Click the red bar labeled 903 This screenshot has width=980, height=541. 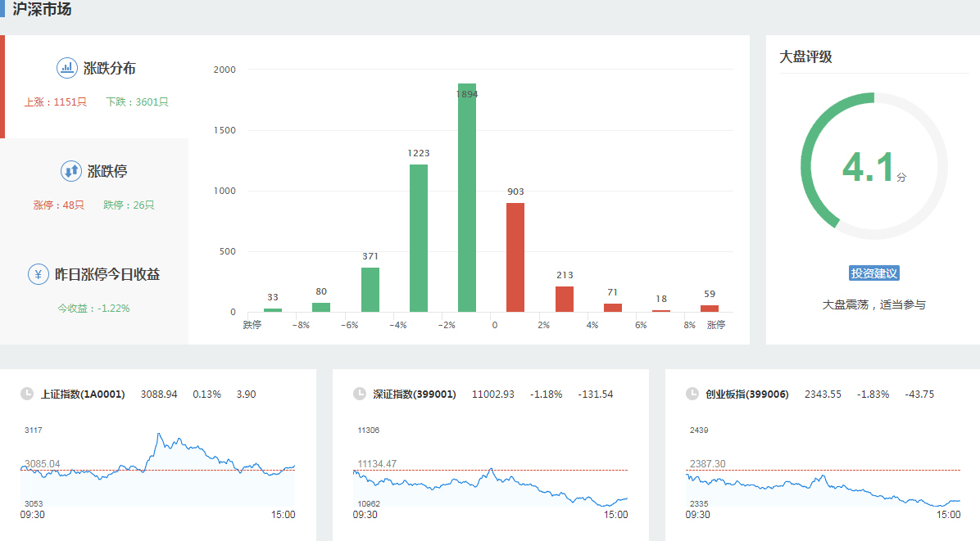pos(515,258)
